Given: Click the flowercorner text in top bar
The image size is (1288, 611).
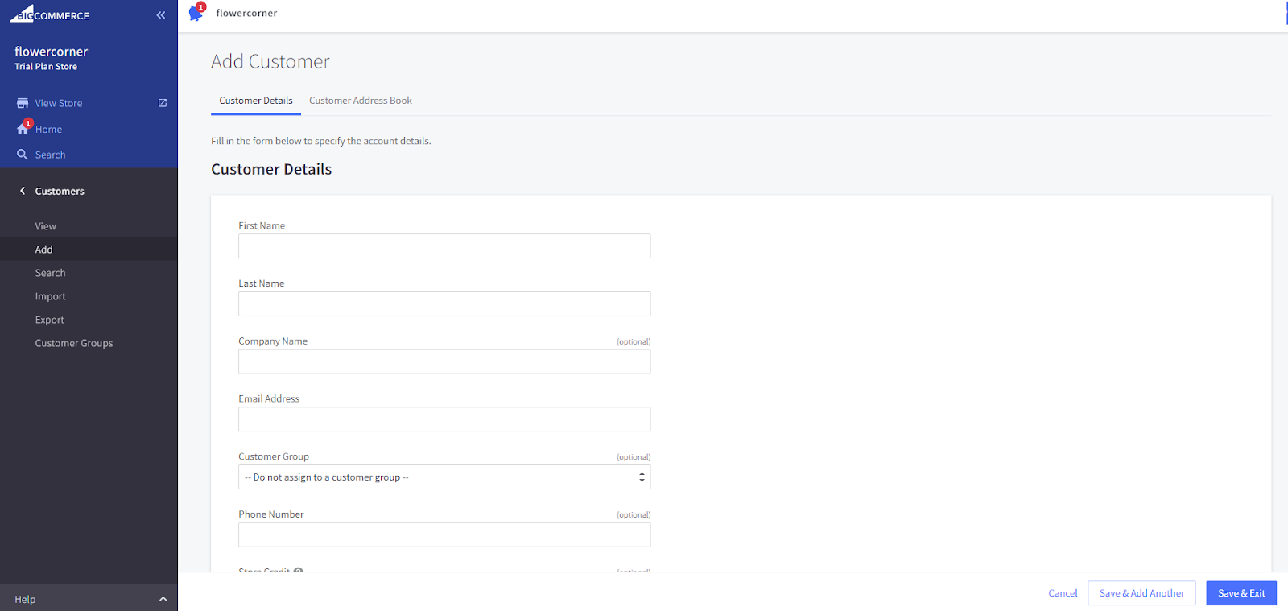Looking at the screenshot, I should (246, 13).
